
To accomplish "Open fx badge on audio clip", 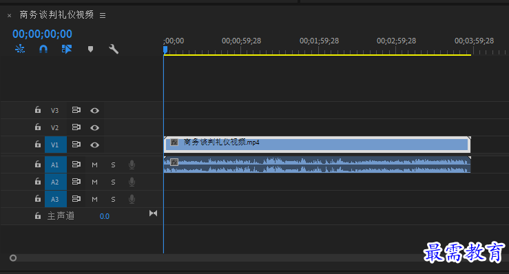I will 174,162.
